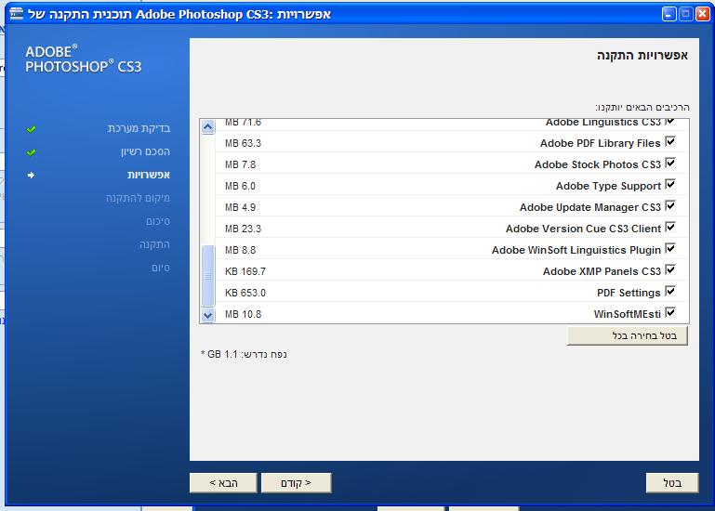Toggle Adobe XMP Panels CS3 checkbox
Screen dimensions: 715x511
coord(669,270)
